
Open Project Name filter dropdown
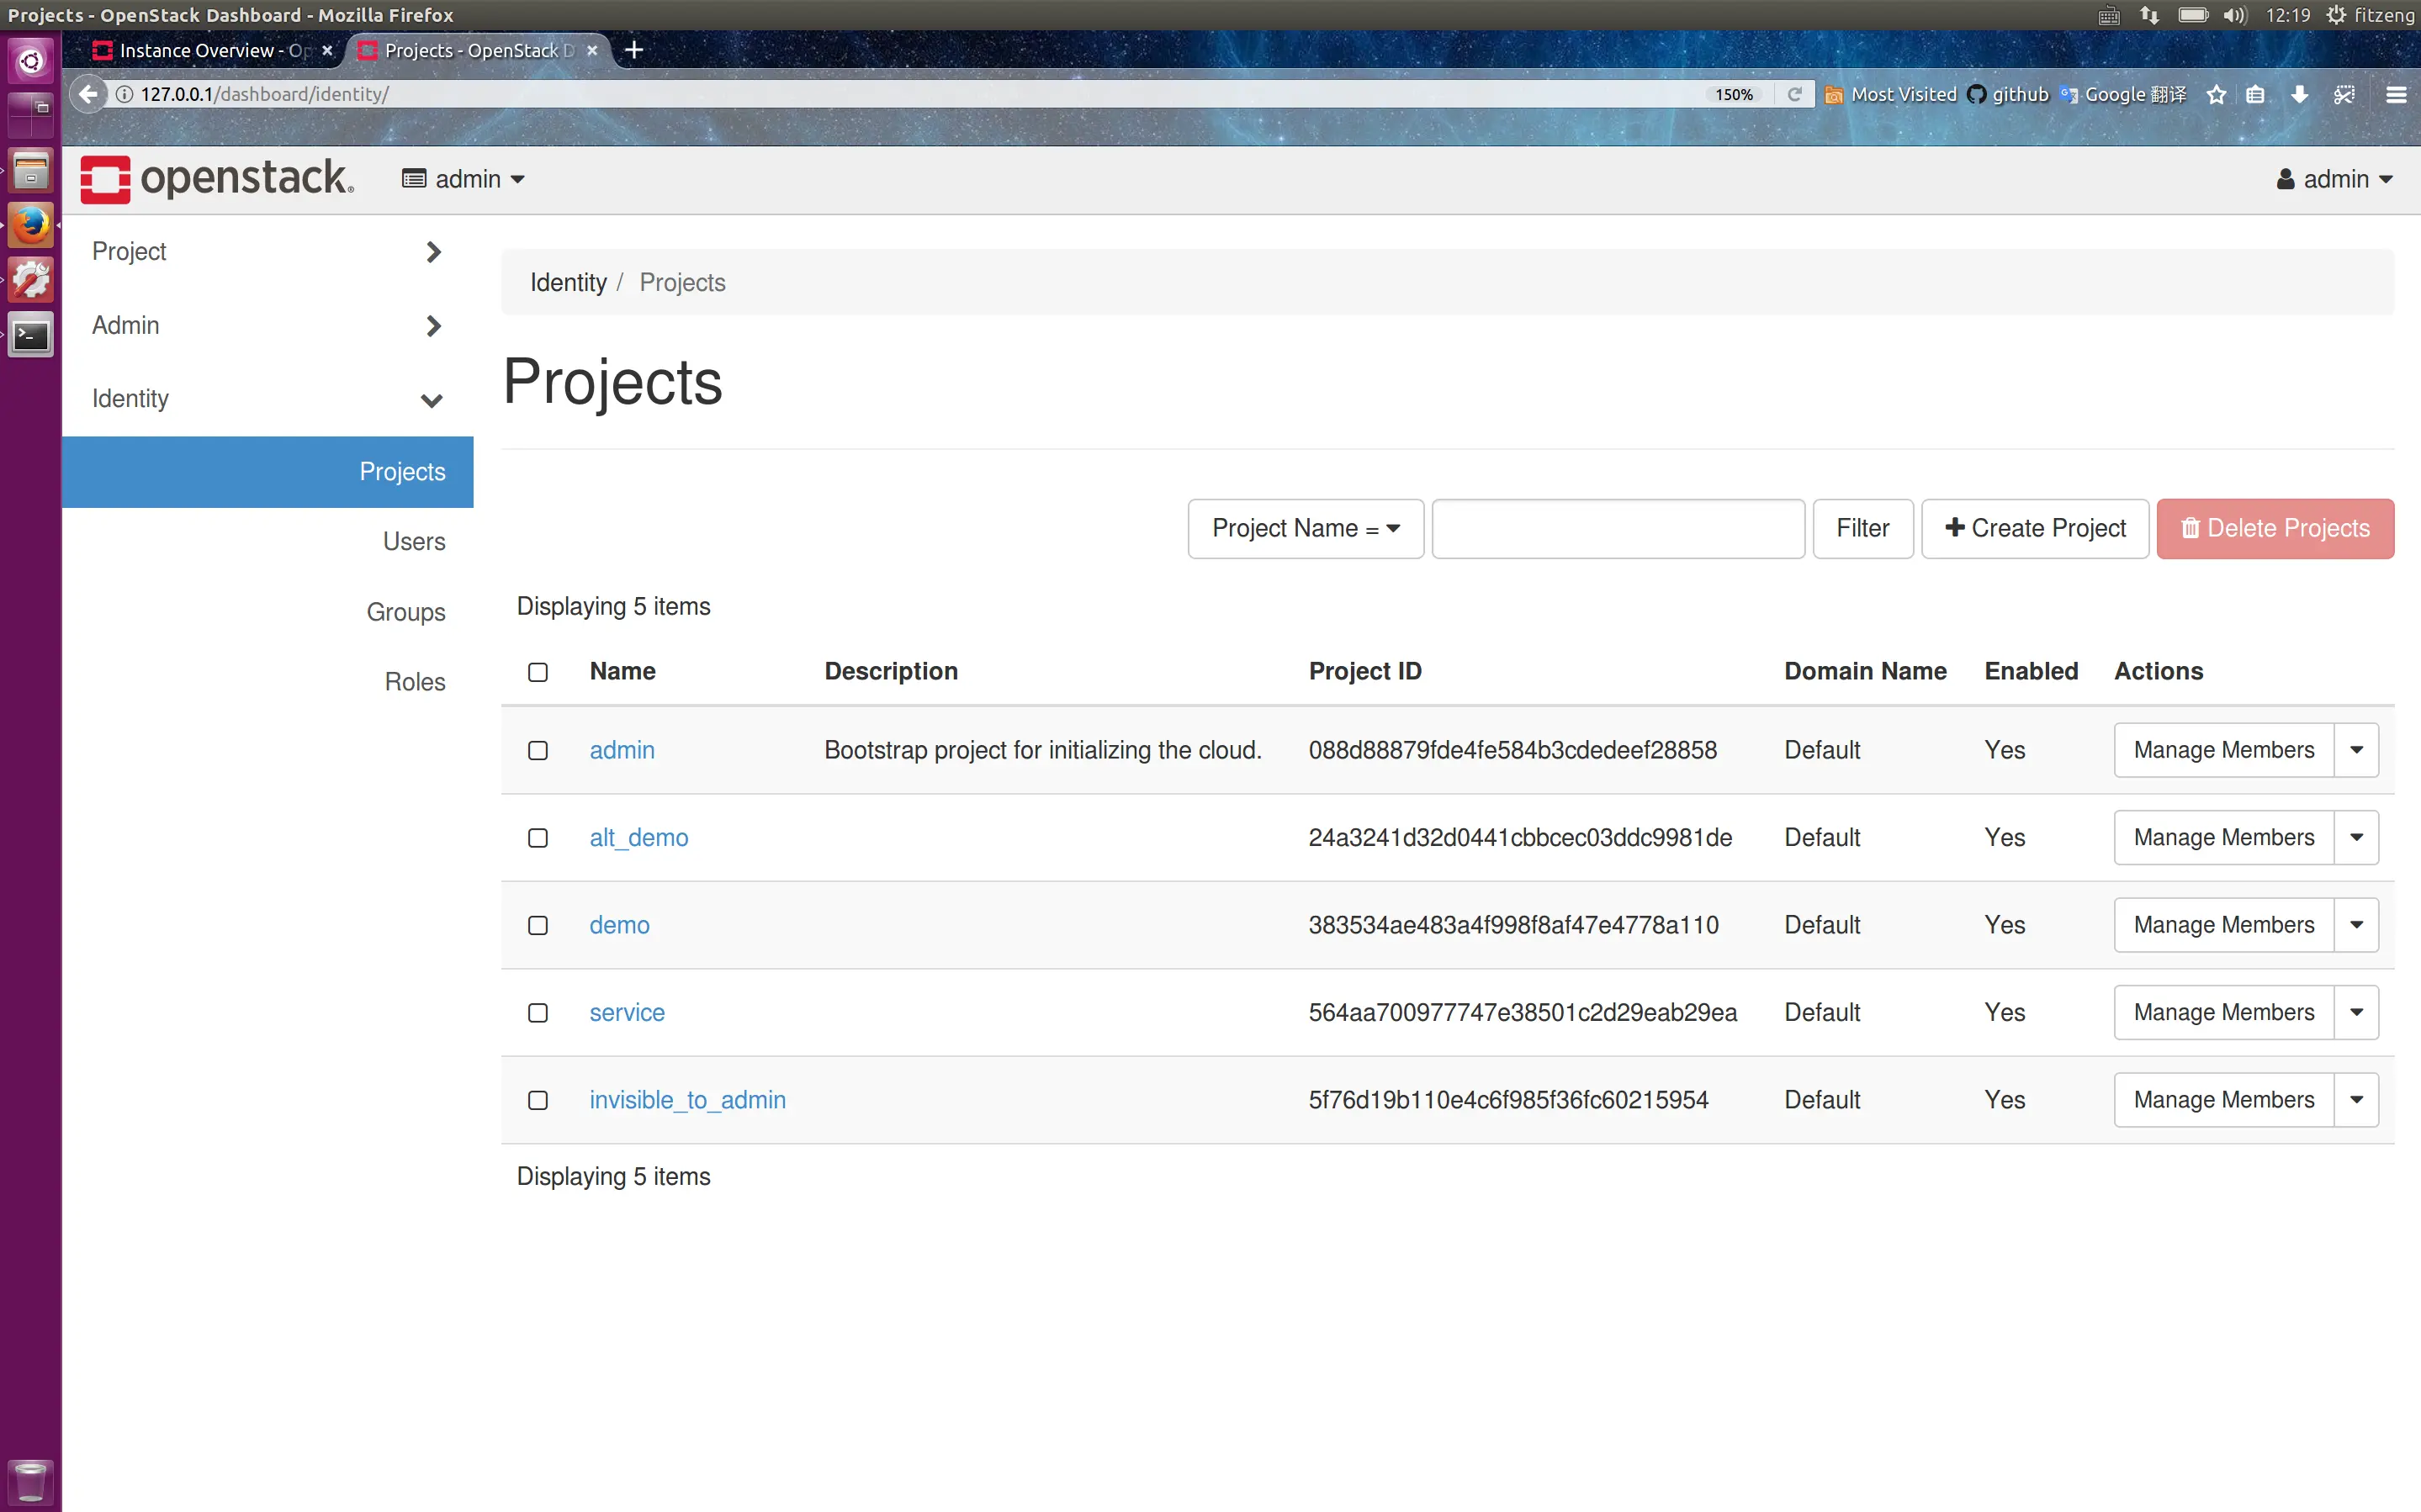click(x=1305, y=528)
